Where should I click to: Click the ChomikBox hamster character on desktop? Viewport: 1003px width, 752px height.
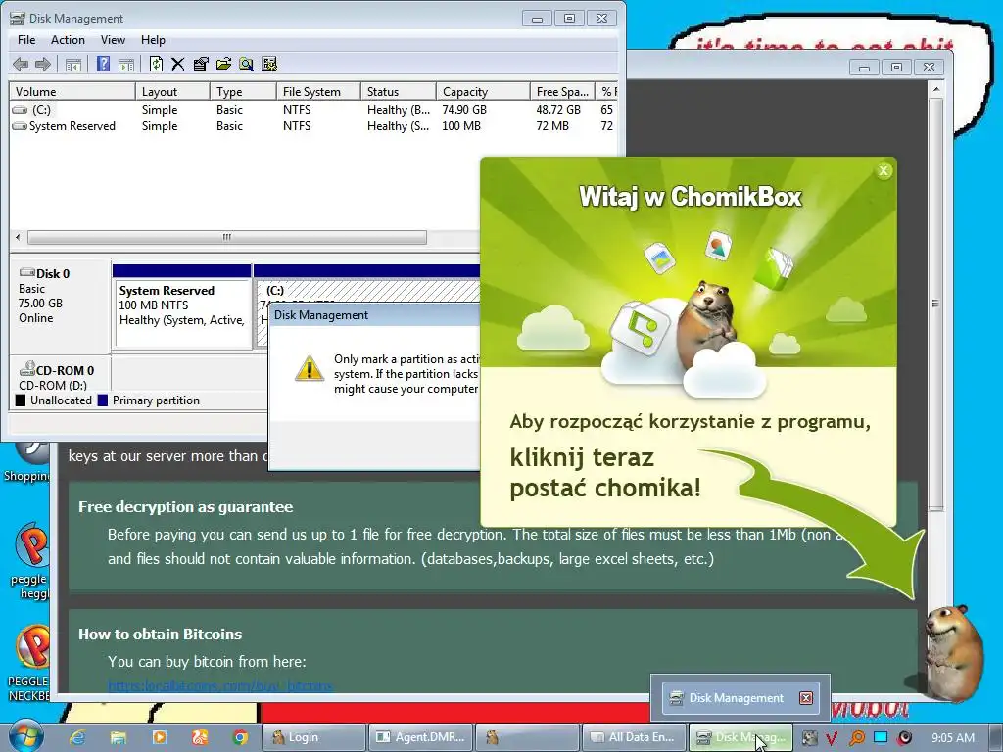coord(955,653)
